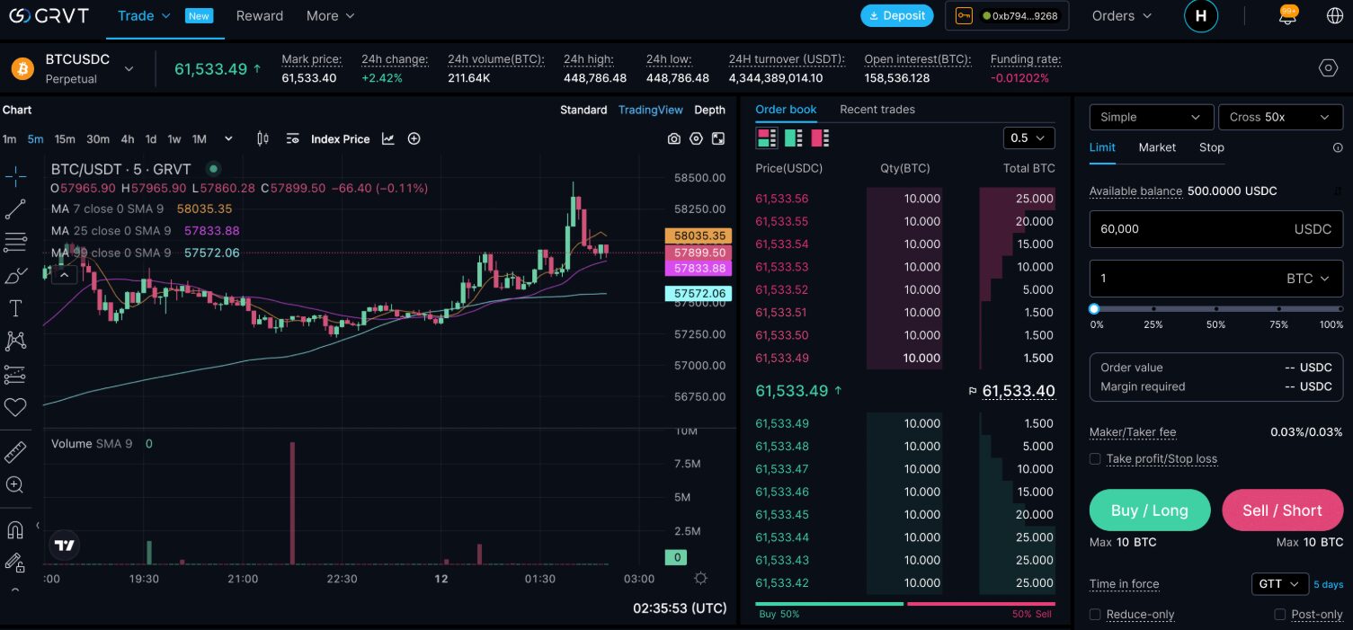Open the order type info icon
1353x630 pixels.
1338,147
